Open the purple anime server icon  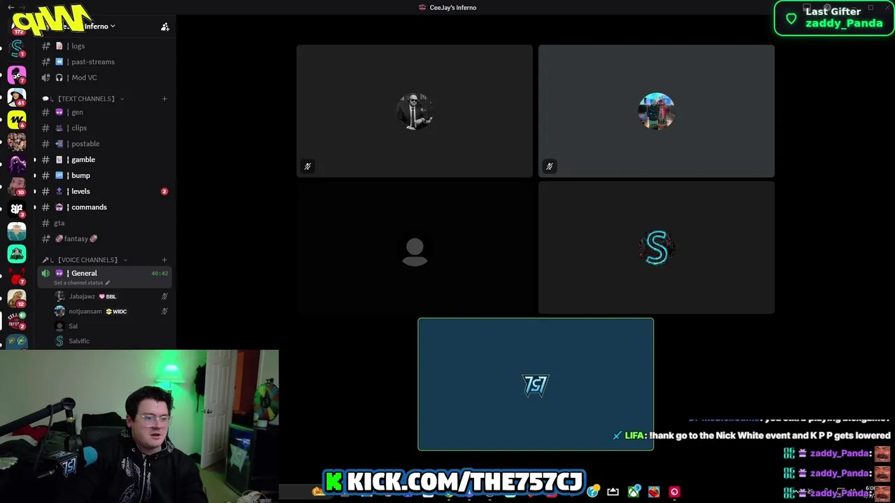click(x=17, y=164)
